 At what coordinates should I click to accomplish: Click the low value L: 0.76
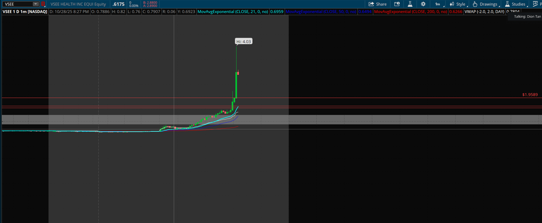134,11
